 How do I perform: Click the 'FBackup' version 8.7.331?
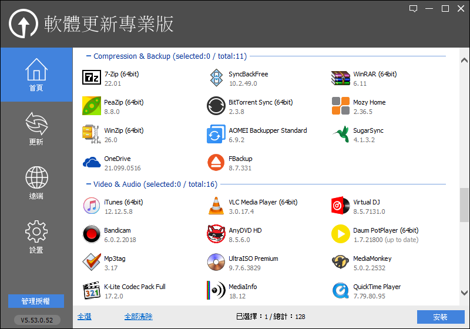(x=240, y=168)
